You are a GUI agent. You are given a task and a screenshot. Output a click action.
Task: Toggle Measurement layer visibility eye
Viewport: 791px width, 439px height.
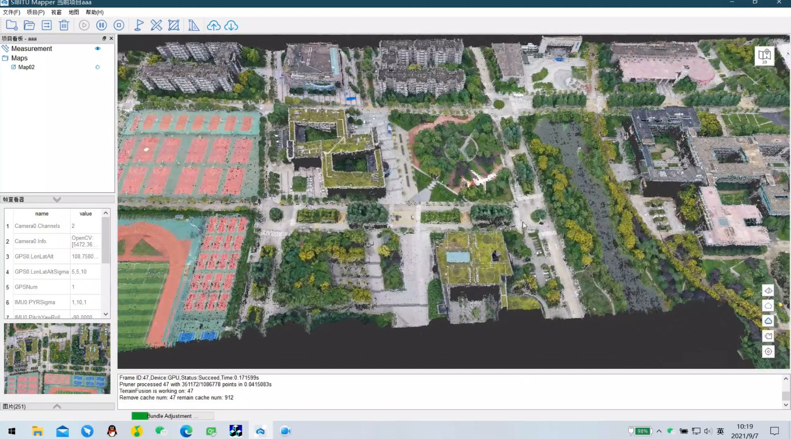98,48
